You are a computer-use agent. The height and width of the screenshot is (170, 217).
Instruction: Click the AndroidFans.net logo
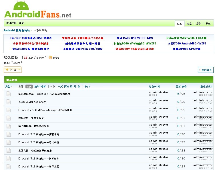(38, 9)
